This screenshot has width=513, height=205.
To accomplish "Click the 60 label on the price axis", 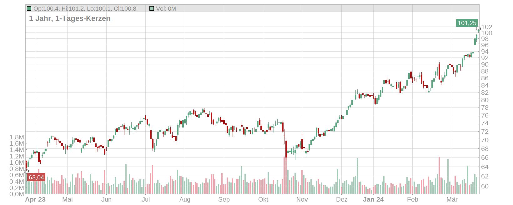I will [485, 186].
